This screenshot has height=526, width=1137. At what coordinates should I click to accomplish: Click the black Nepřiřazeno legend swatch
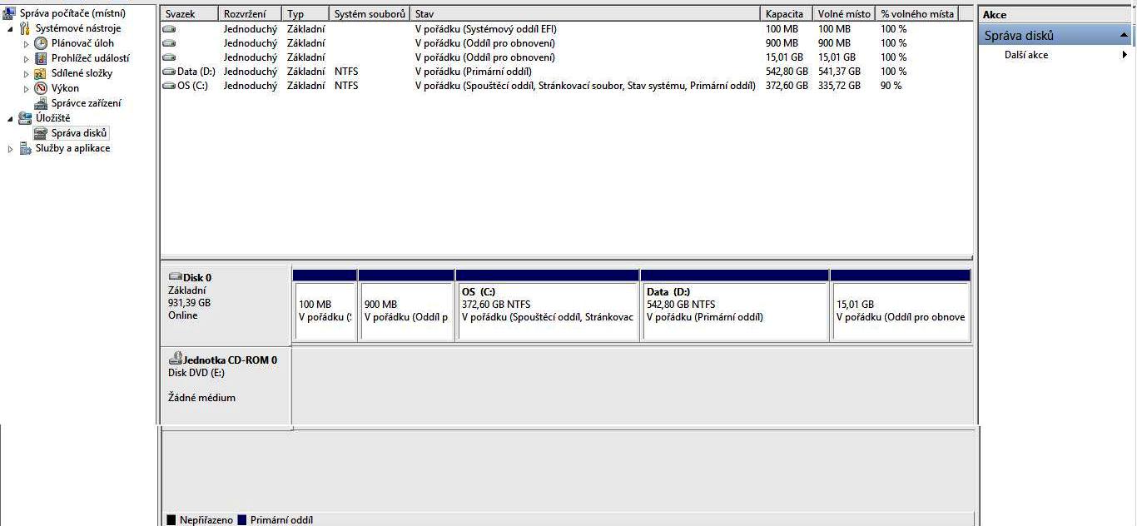click(x=171, y=520)
